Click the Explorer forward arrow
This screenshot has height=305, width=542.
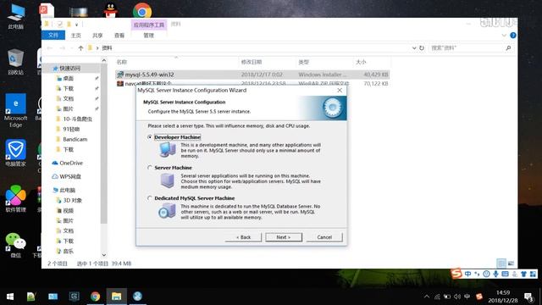62,48
